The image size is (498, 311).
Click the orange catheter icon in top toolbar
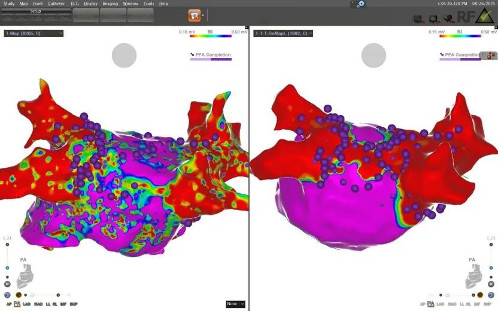pyautogui.click(x=195, y=16)
